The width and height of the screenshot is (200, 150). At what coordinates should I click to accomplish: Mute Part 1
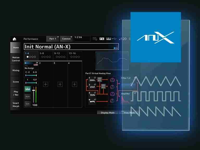28,97
